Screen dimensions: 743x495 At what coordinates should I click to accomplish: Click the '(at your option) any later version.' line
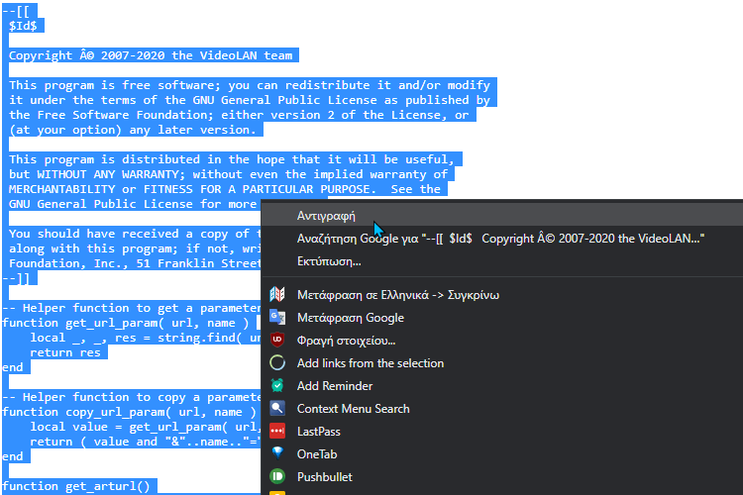pyautogui.click(x=133, y=130)
